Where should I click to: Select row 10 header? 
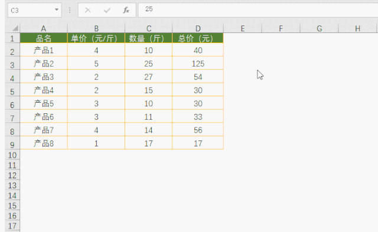click(x=12, y=155)
